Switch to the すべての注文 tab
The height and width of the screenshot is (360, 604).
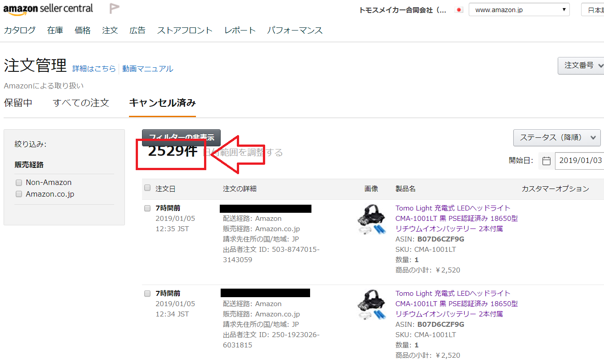point(81,103)
